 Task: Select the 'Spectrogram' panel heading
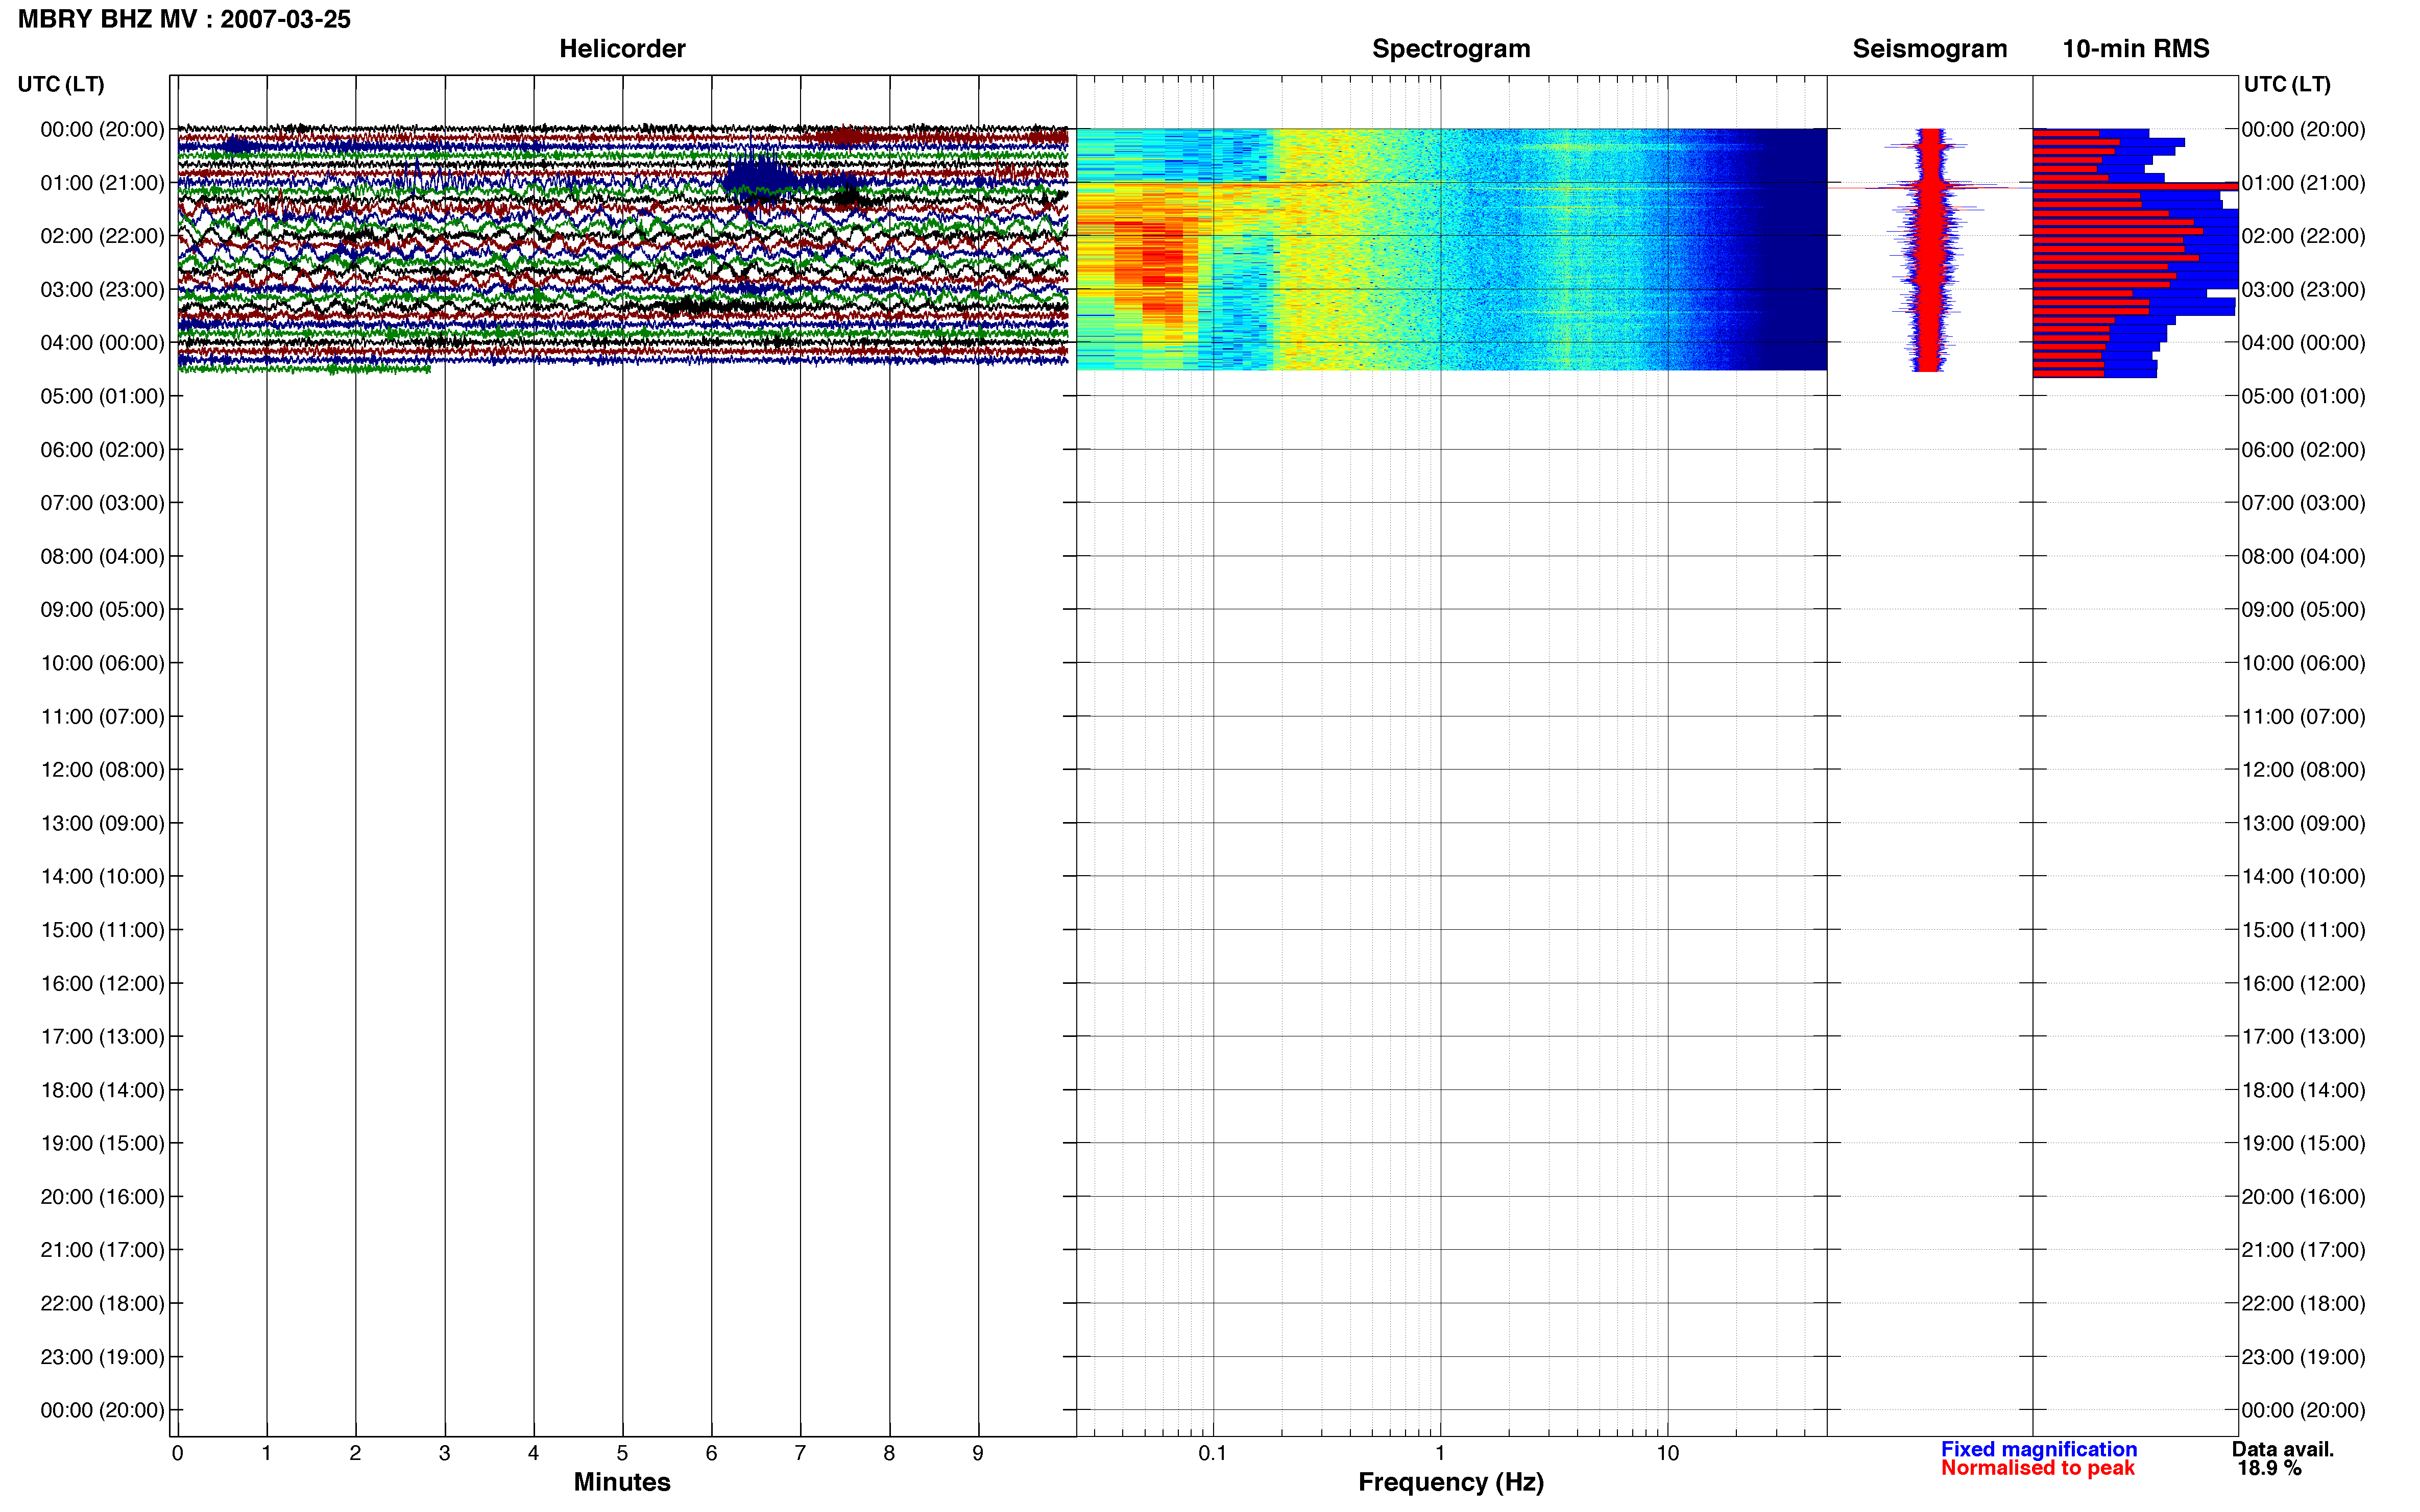point(1450,49)
